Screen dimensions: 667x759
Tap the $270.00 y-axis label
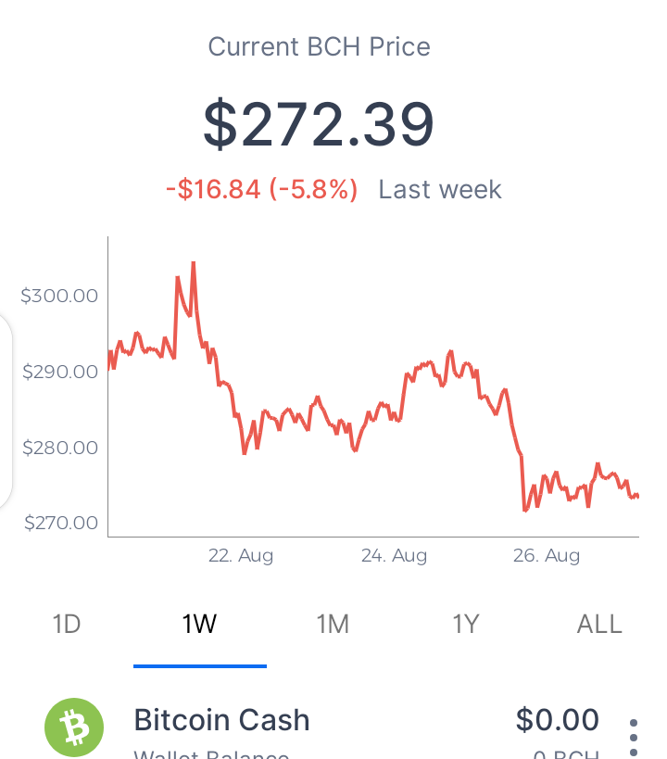coord(61,523)
